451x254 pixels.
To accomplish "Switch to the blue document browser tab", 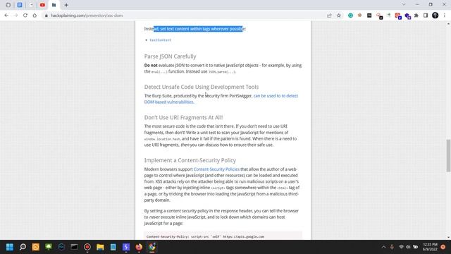I will click(x=20, y=5).
